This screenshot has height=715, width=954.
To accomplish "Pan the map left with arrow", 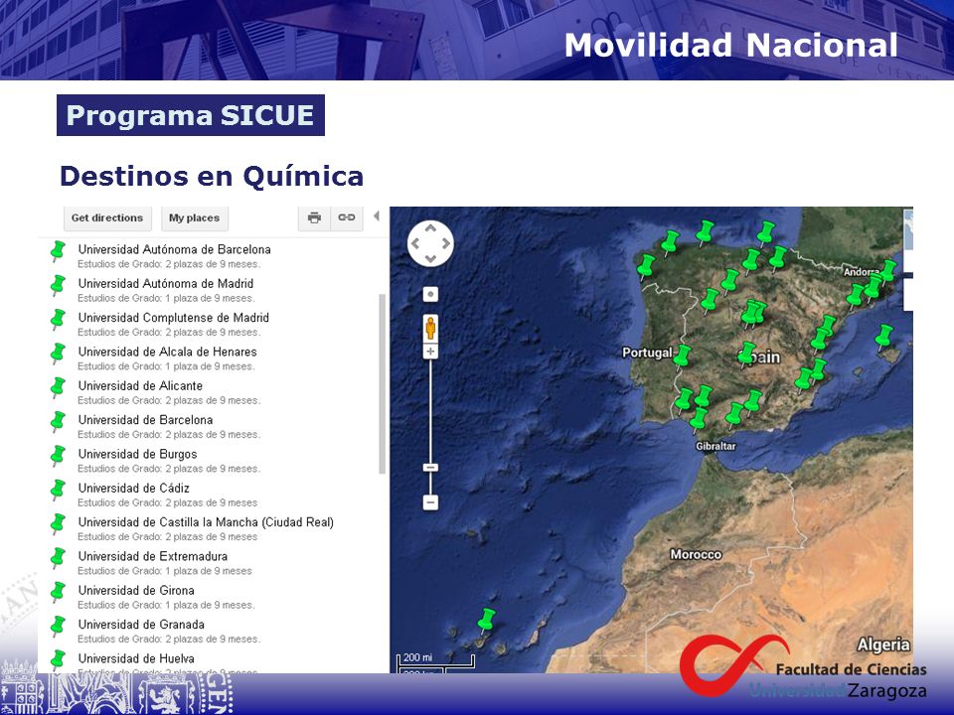I will [x=415, y=244].
